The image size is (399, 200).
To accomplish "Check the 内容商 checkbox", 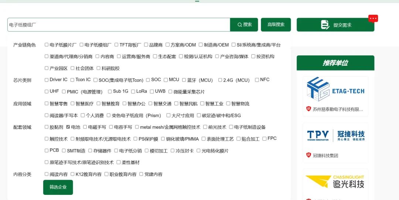I will [x=97, y=56].
